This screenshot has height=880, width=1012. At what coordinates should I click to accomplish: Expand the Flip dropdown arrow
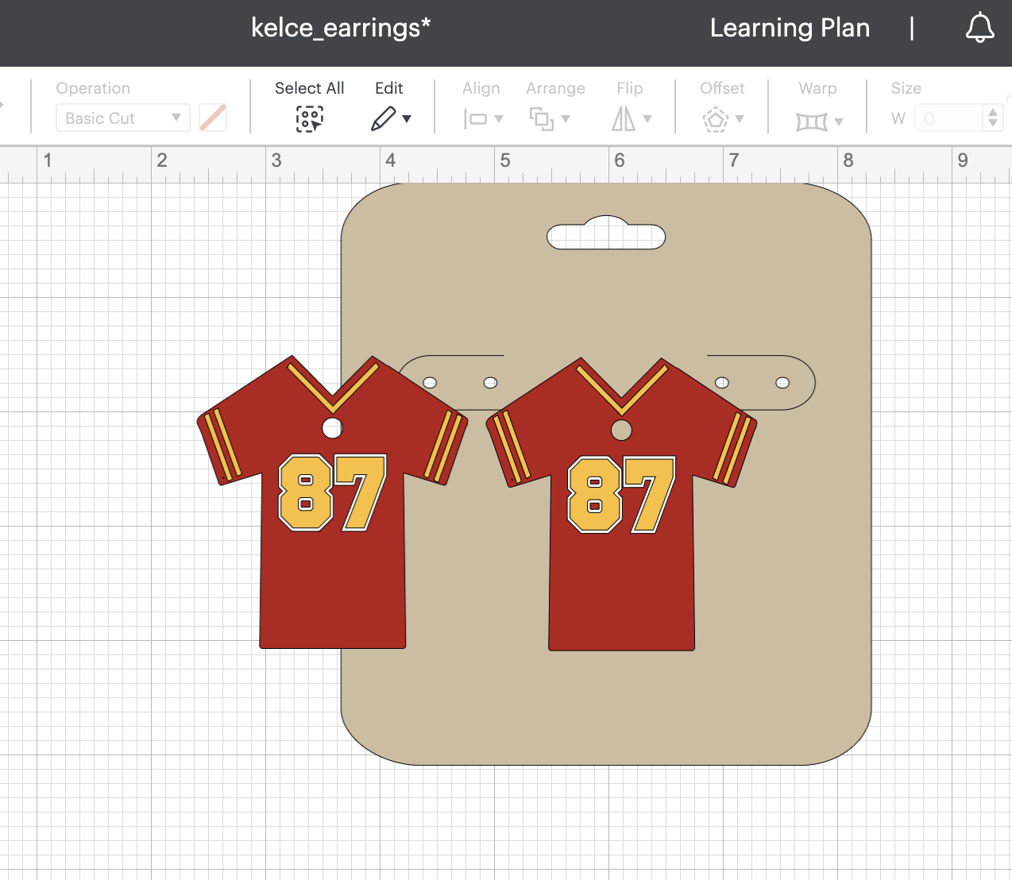pyautogui.click(x=647, y=119)
